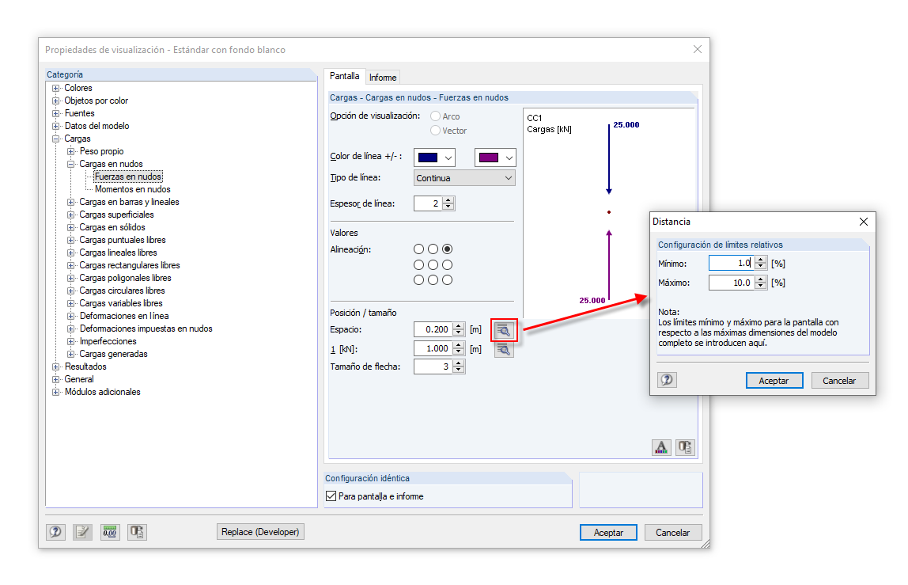This screenshot has height=585, width=908.
Task: Expand the Objetos por color node
Action: [56, 101]
